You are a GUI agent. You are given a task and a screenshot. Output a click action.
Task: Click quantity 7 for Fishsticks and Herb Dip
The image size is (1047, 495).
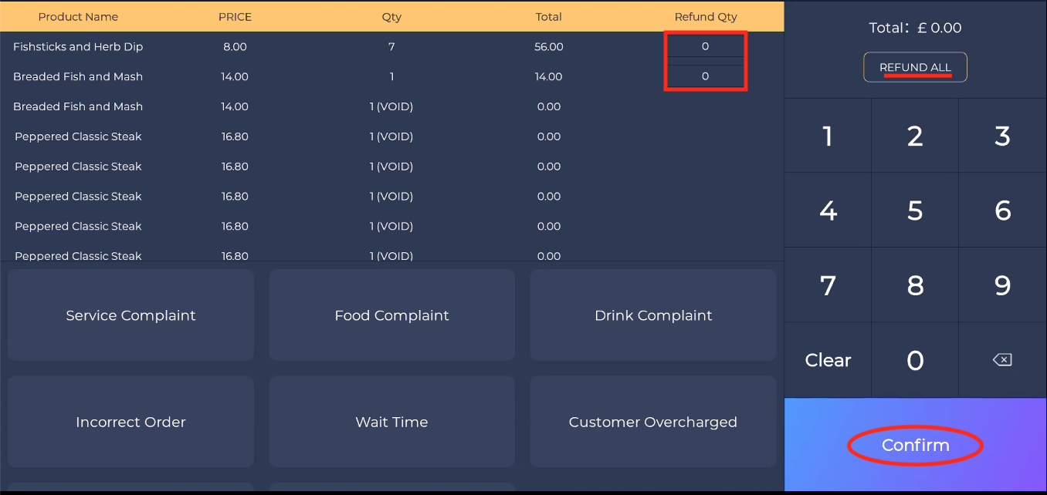[x=391, y=46]
